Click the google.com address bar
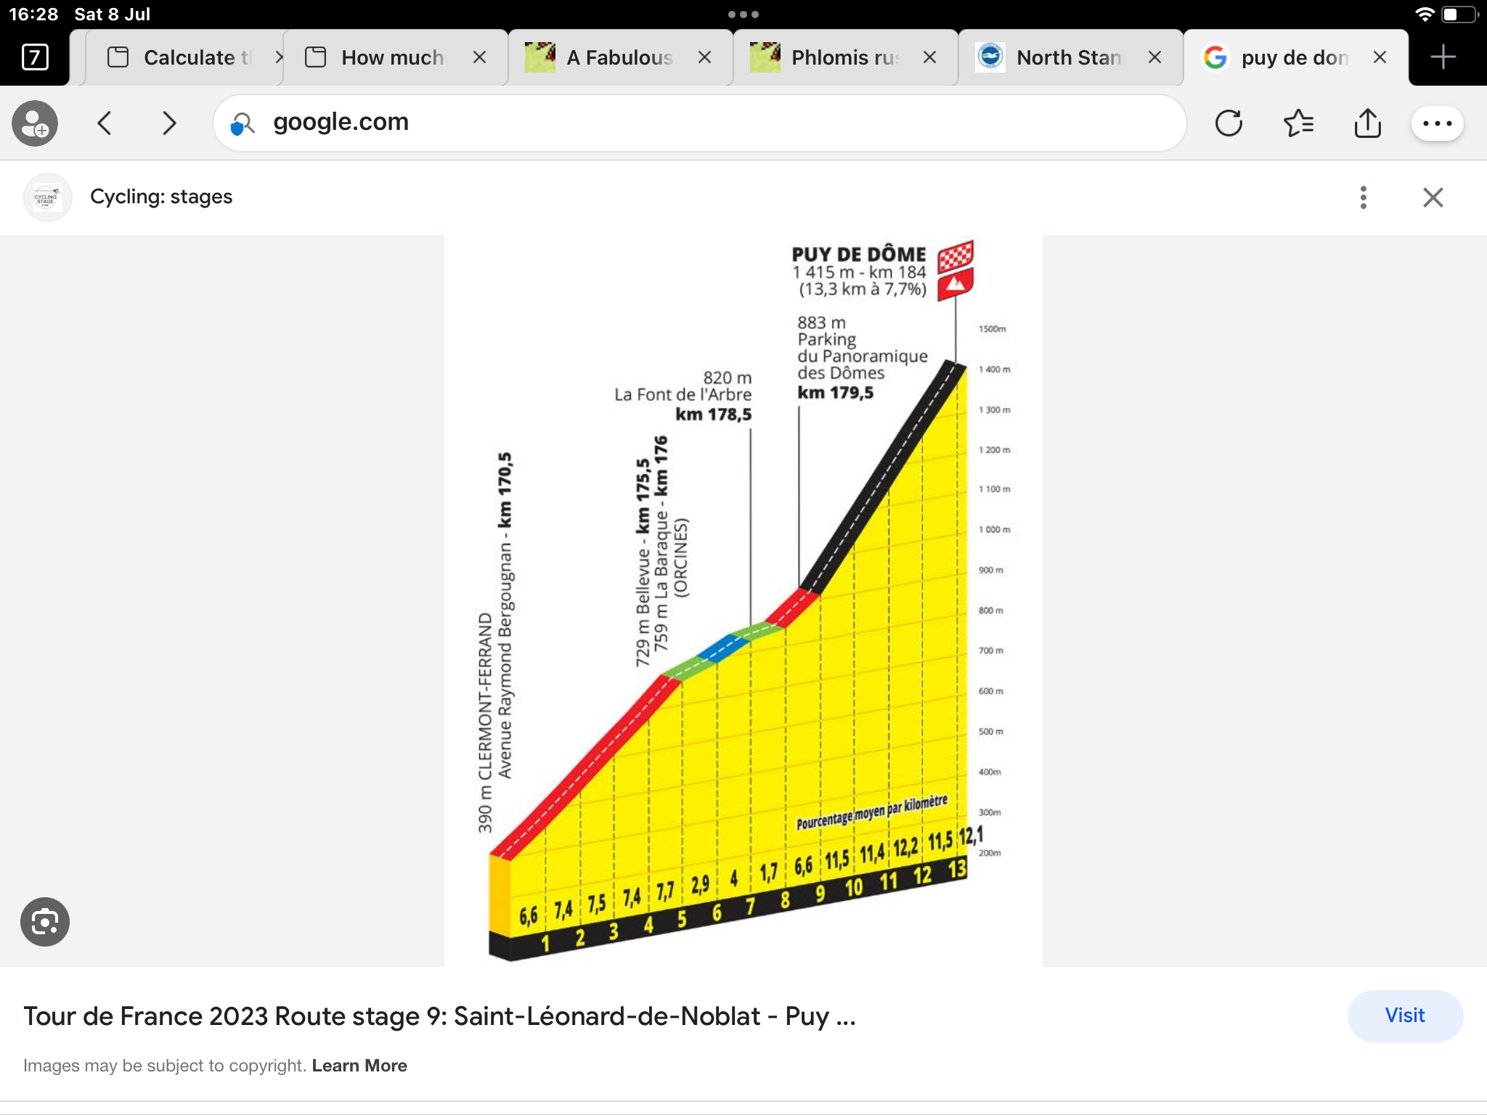 tap(700, 123)
